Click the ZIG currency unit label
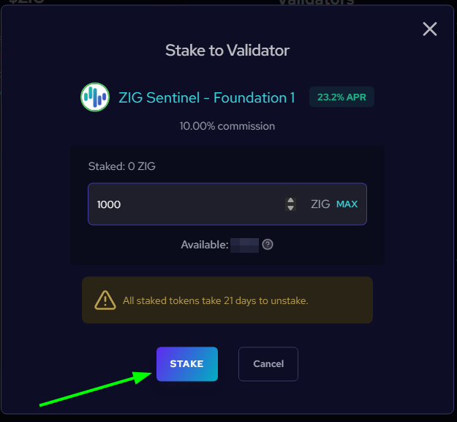Screen dimensions: 457x422 tap(320, 204)
